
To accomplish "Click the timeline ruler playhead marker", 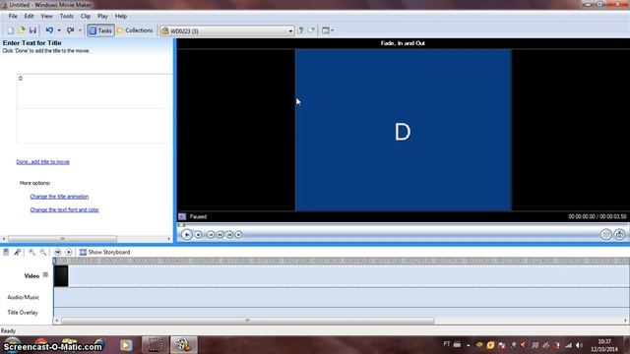I will pyautogui.click(x=55, y=261).
